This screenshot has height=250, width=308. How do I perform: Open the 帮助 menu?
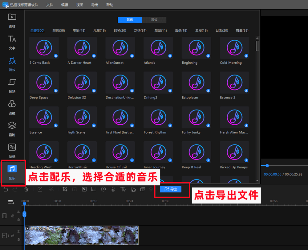tap(110, 5)
